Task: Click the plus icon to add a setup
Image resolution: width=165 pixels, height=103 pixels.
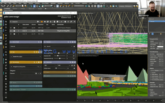Action: [x=74, y=22]
